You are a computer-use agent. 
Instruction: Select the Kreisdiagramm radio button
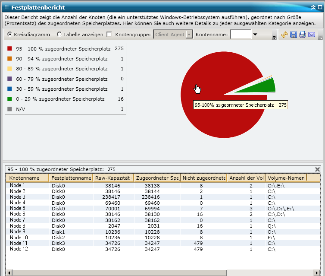point(10,35)
